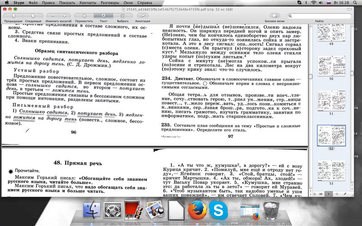Open the Окно menu
The height and width of the screenshot is (226, 362).
pos(128,3)
